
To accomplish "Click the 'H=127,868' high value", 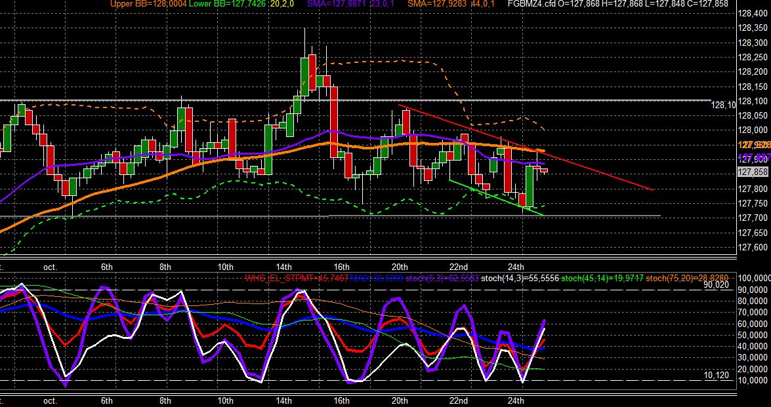I will point(621,4).
